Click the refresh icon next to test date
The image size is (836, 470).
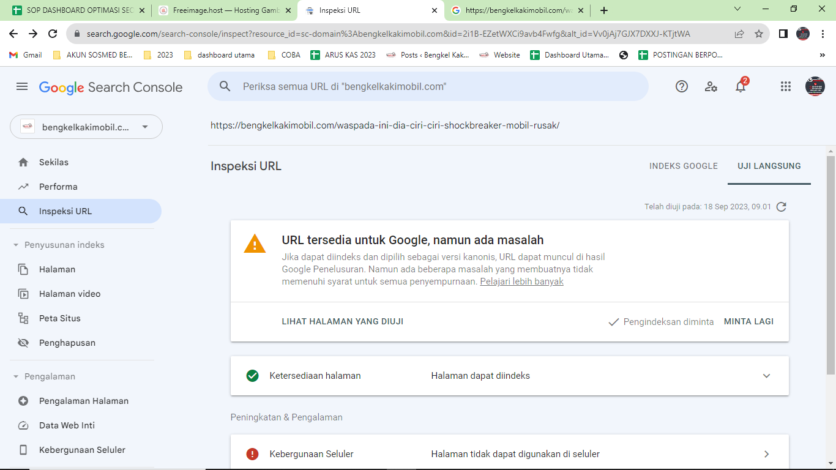[781, 207]
